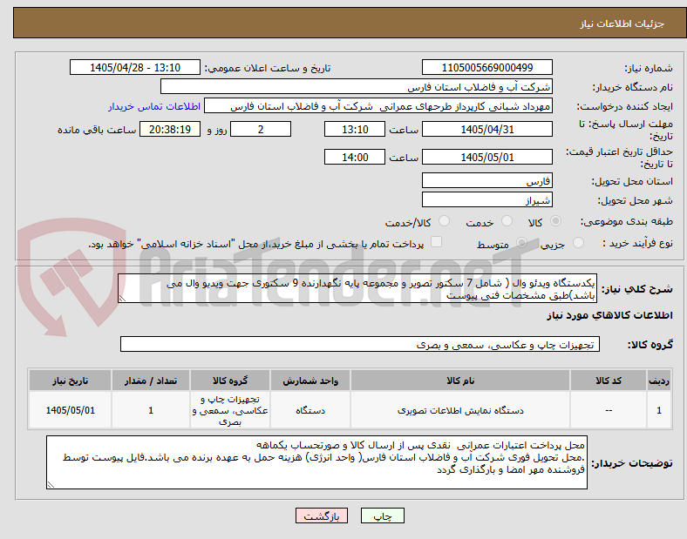
Task: Click the announcement date field 1405/04/28 - 13:10
Action: coord(135,68)
